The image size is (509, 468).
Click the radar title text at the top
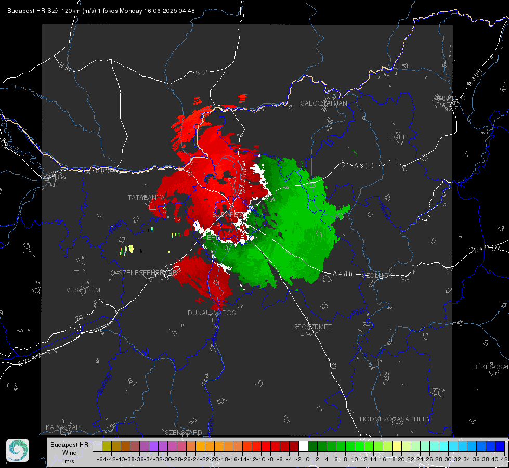pos(101,11)
